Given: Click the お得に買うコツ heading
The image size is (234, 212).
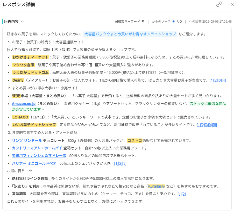Looking at the screenshot, I should point(19,171).
